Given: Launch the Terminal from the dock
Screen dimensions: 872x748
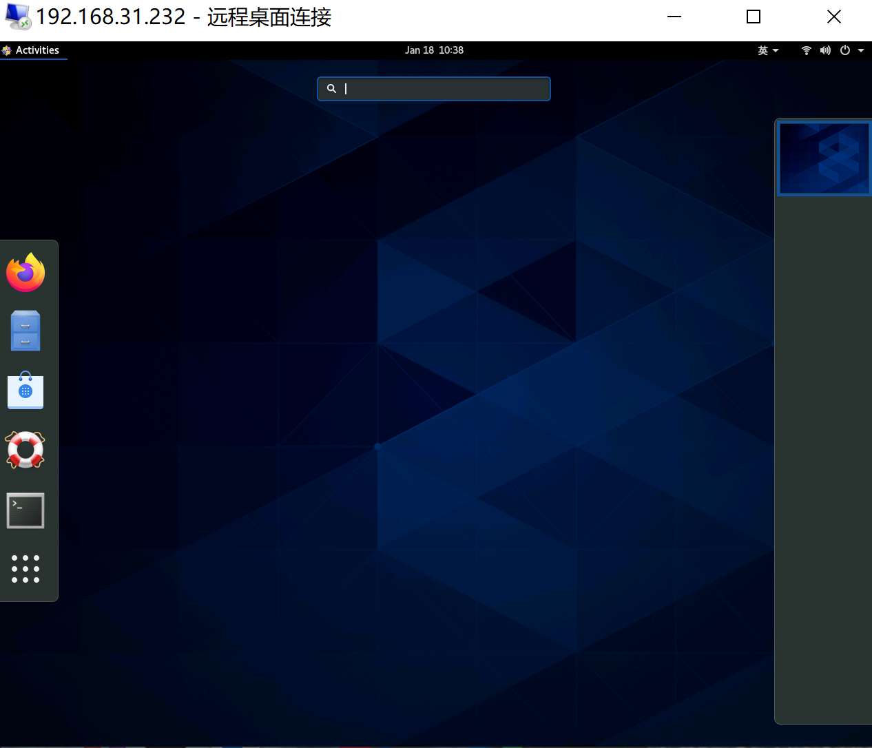Looking at the screenshot, I should (x=25, y=510).
